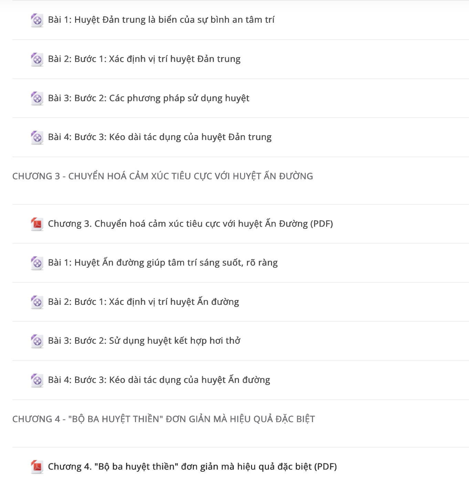This screenshot has width=469, height=483.
Task: Open lesson Bước 2: Các phương pháp sử dụng huyệt
Action: point(149,98)
